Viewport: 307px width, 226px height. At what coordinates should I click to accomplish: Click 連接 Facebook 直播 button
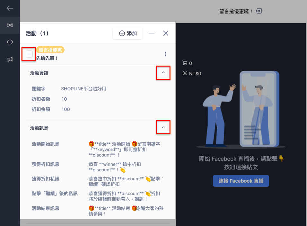(x=241, y=181)
